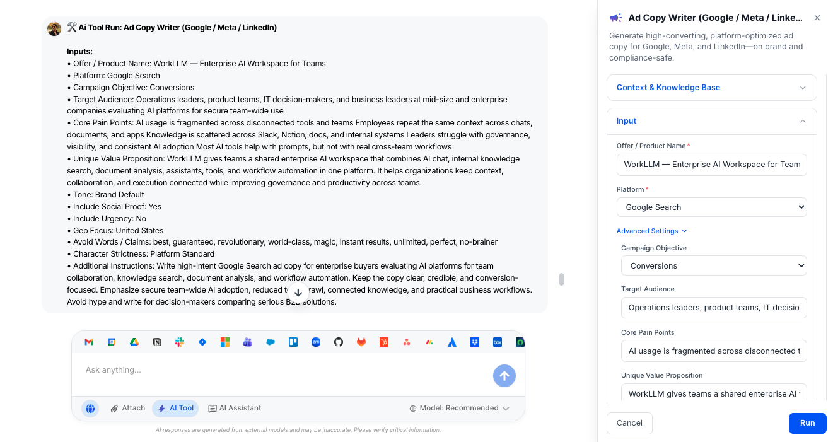This screenshot has height=442, width=833.
Task: Open the Platform dropdown showing Google Search
Action: click(x=713, y=207)
